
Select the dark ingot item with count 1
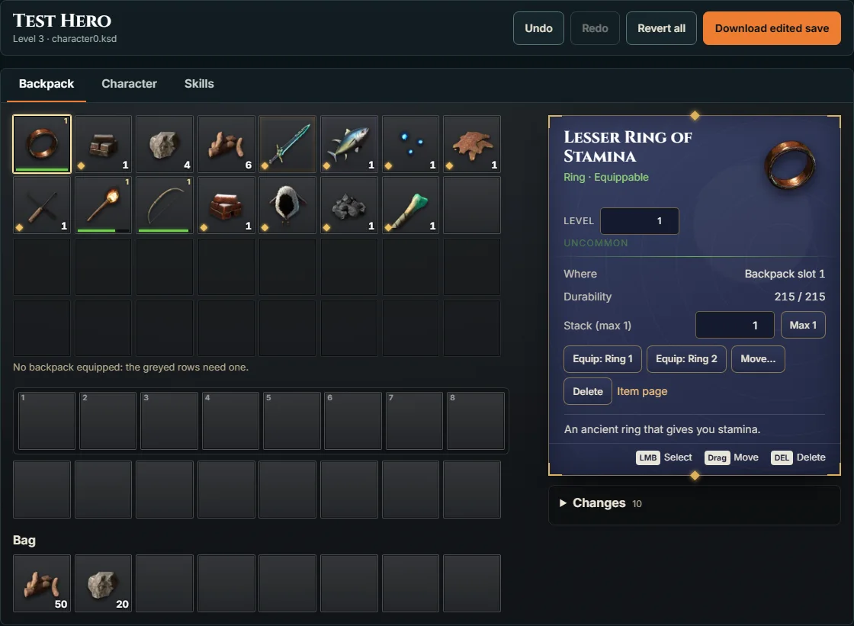(104, 144)
